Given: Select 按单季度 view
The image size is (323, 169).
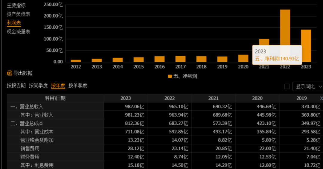Looking at the screenshot, I should pos(78,86).
